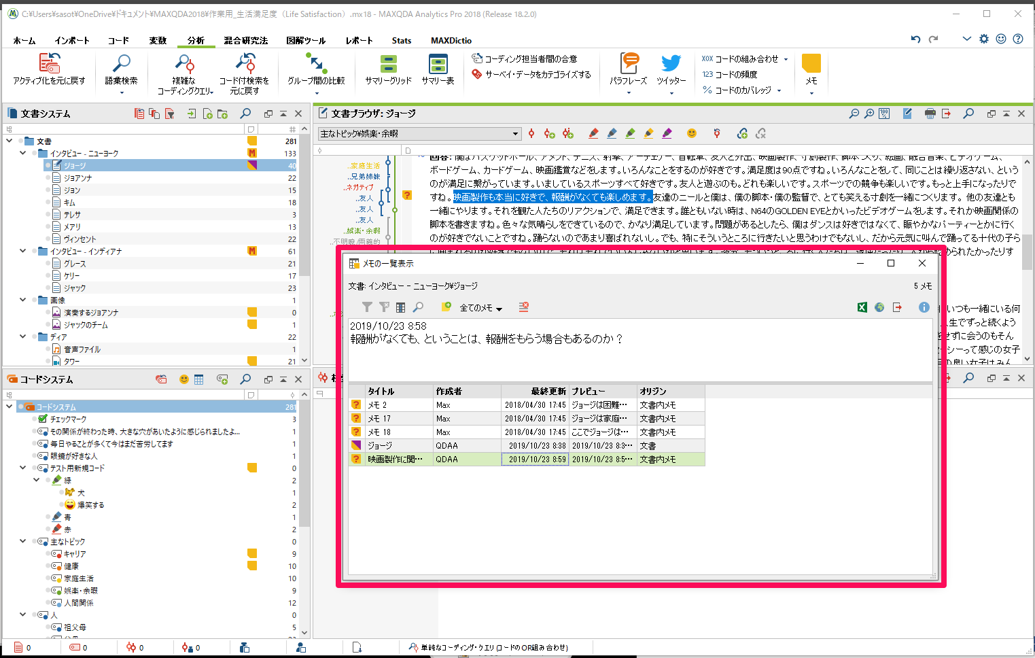1035x658 pixels.
Task: Toggle activation circle for キム document
Action: 48,203
